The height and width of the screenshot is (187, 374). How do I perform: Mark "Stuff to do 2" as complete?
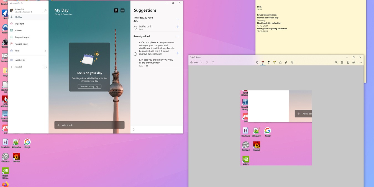tap(135, 27)
